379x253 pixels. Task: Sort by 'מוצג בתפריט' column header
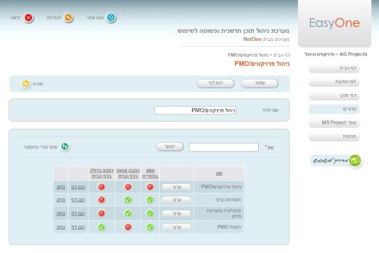[150, 173]
